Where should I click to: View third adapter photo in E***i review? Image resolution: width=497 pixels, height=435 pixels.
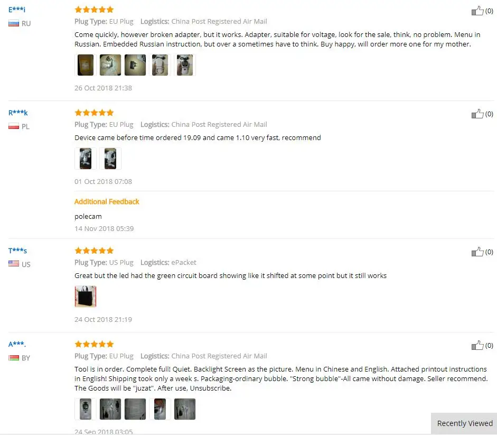tap(135, 65)
